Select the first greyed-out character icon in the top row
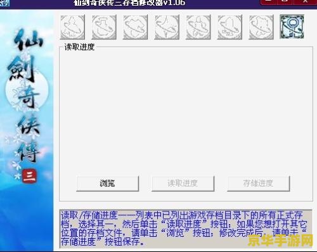Image resolution: width=317 pixels, height=252 pixels. (x=72, y=27)
